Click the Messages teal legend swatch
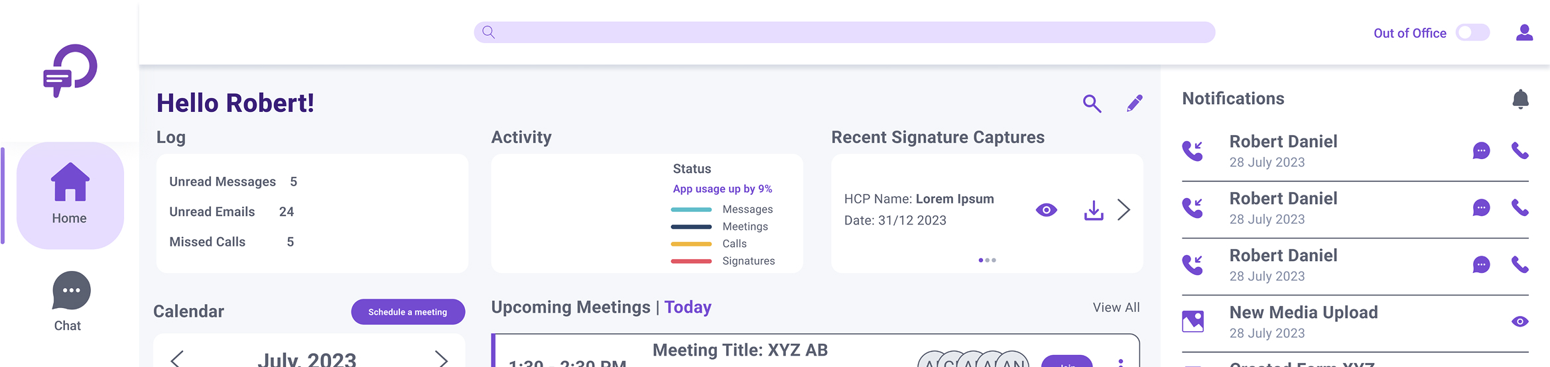 [x=691, y=209]
